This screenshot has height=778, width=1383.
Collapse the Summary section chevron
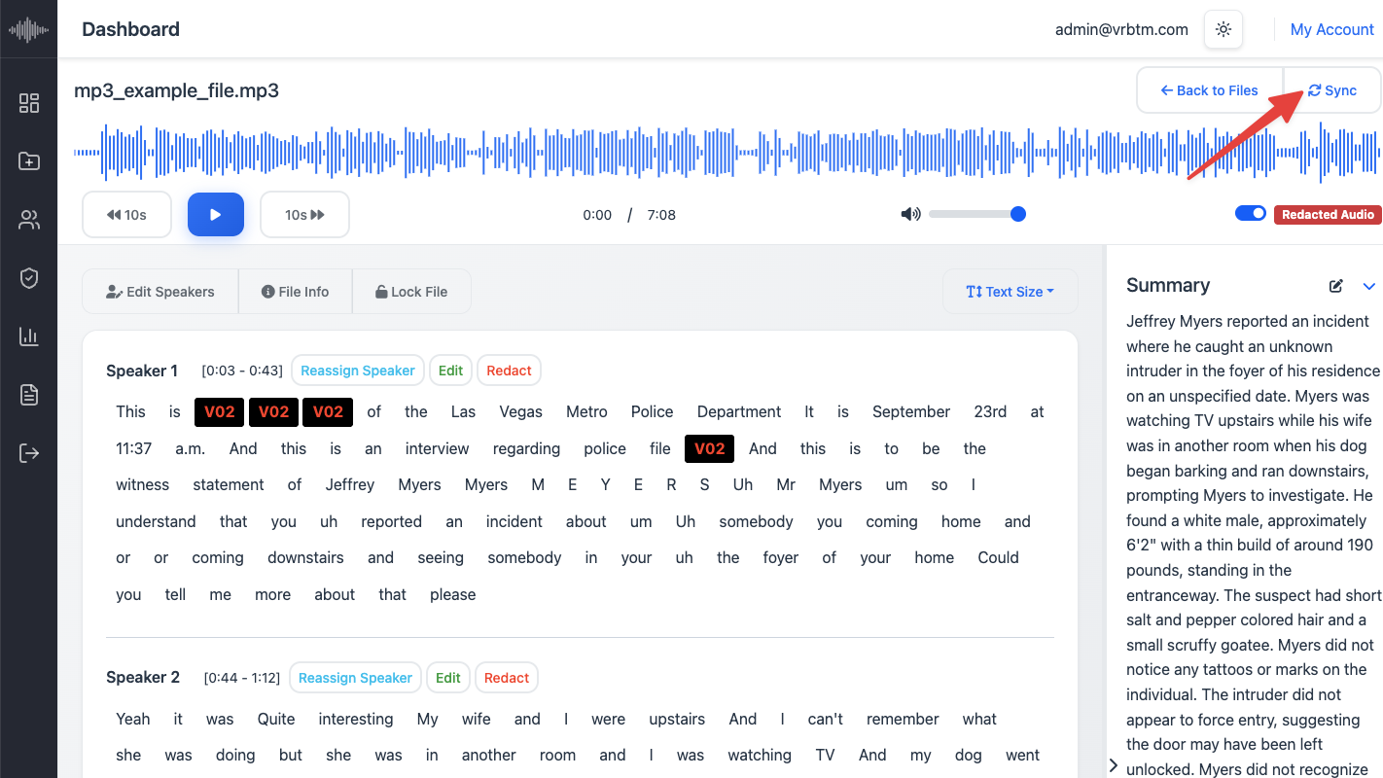coord(1369,286)
